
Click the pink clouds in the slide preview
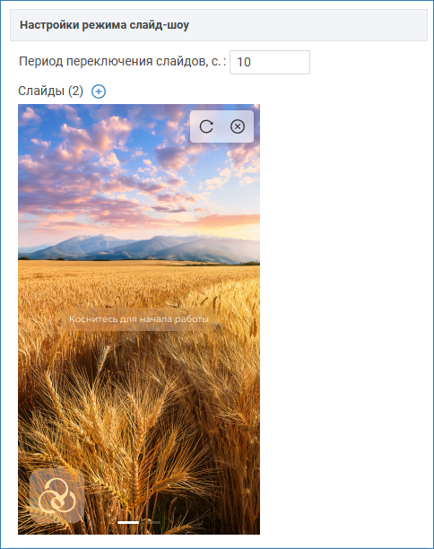91,140
